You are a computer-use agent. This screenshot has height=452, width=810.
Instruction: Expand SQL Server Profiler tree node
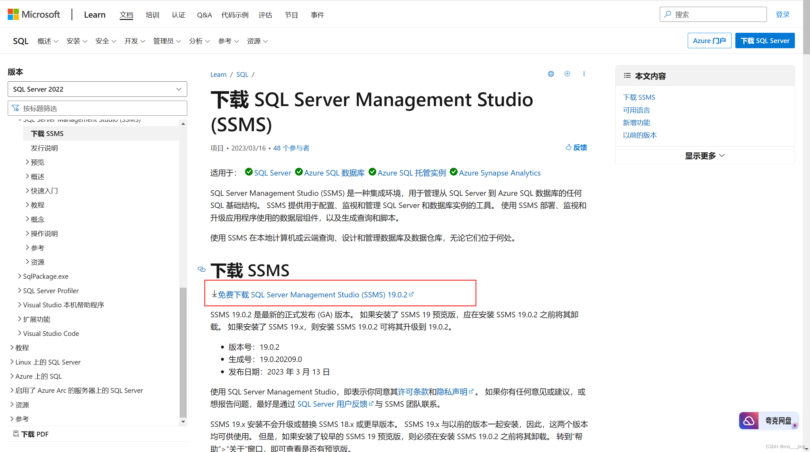20,290
